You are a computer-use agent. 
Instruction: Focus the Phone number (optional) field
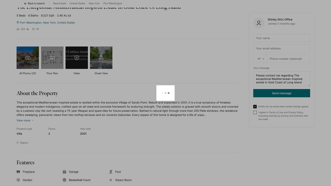point(289,59)
